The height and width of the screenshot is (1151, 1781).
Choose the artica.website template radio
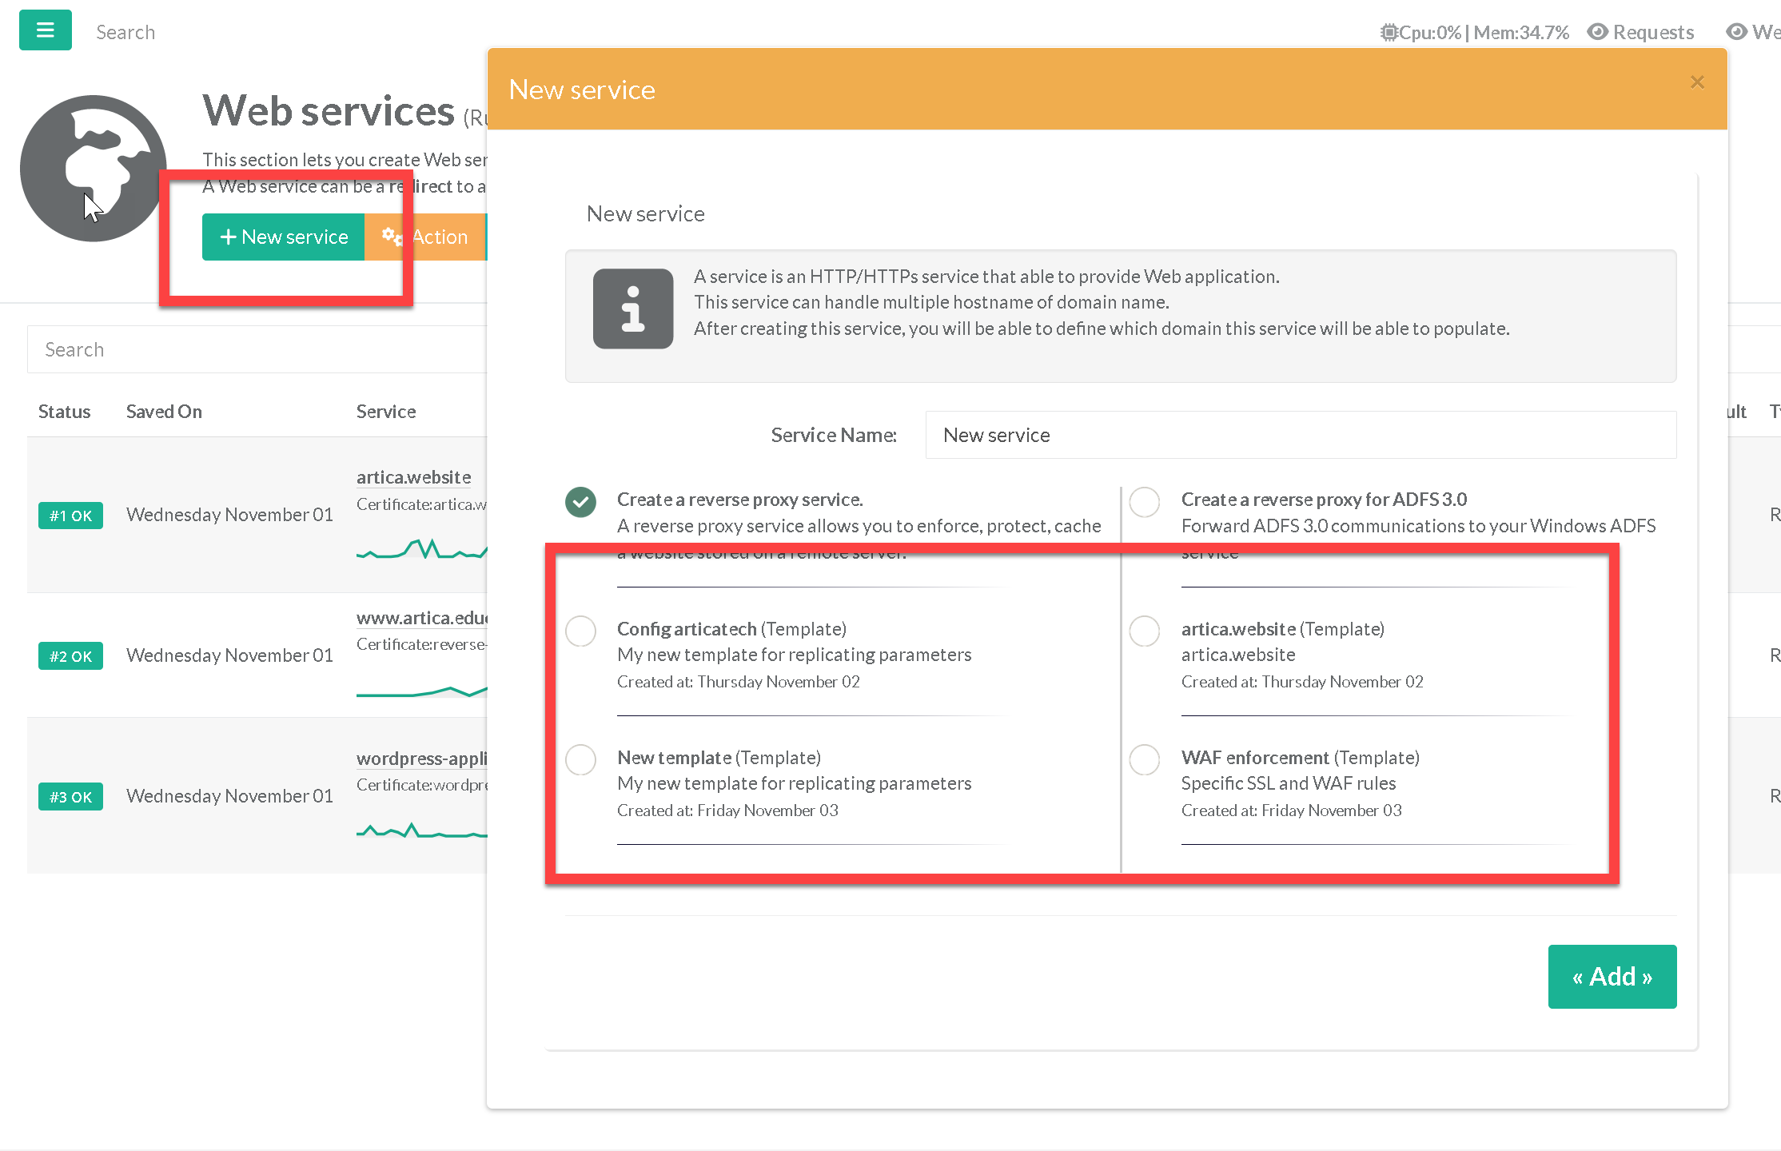pyautogui.click(x=1144, y=631)
